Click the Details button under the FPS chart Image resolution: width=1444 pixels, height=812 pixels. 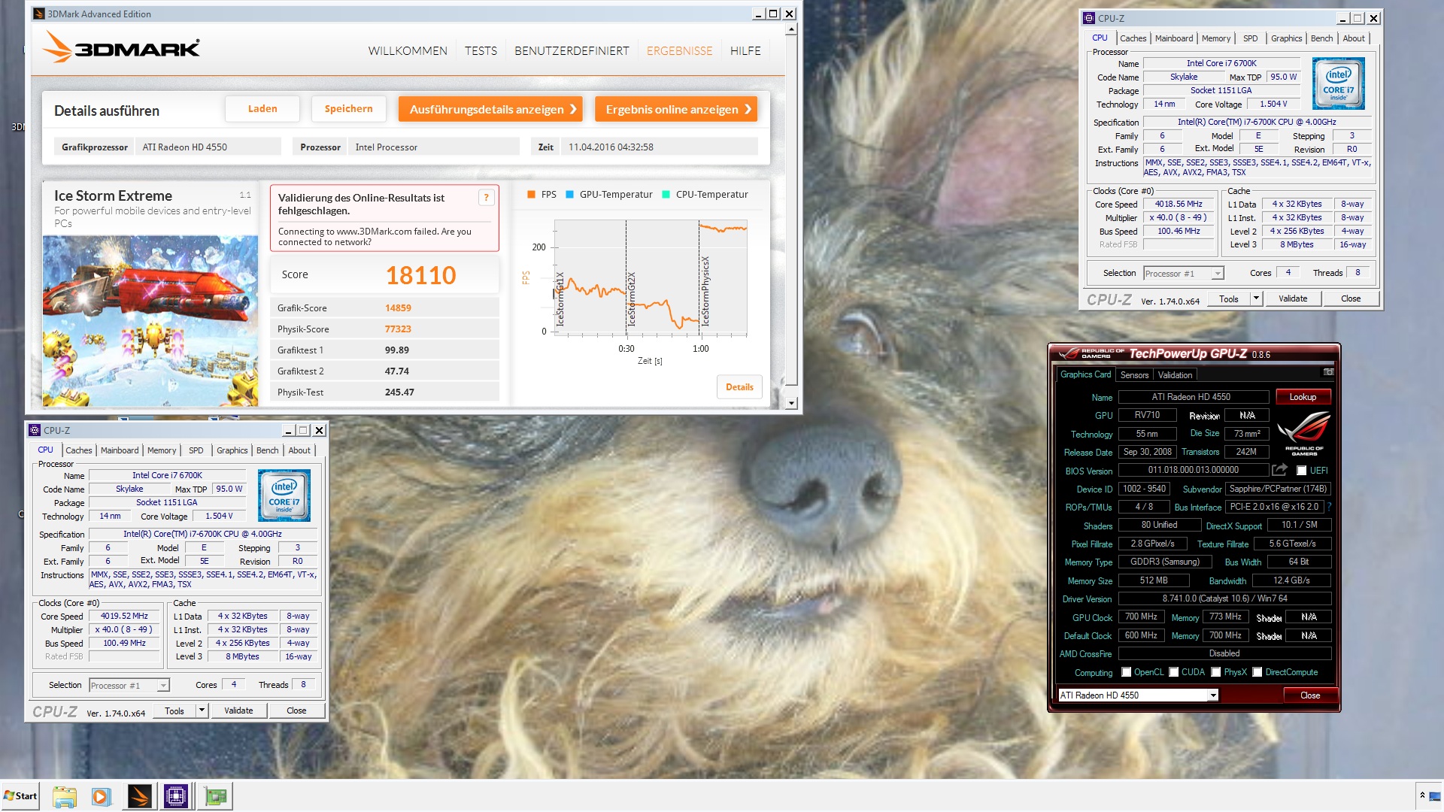(x=739, y=387)
